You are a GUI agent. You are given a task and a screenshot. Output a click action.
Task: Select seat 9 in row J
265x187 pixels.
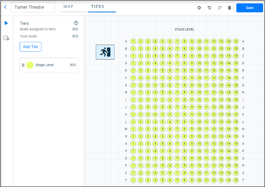click(192, 107)
